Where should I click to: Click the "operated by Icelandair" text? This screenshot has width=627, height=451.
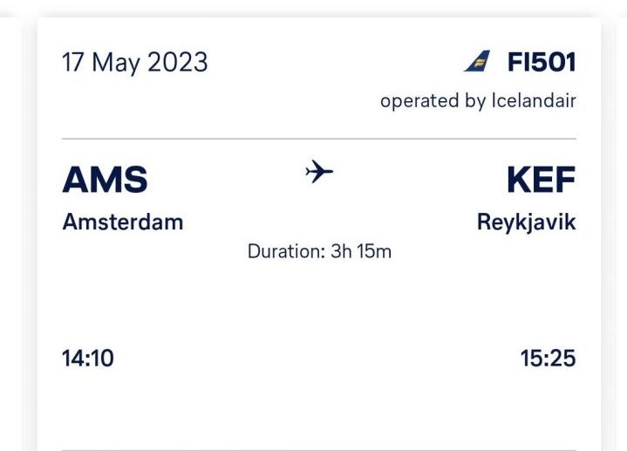click(478, 100)
